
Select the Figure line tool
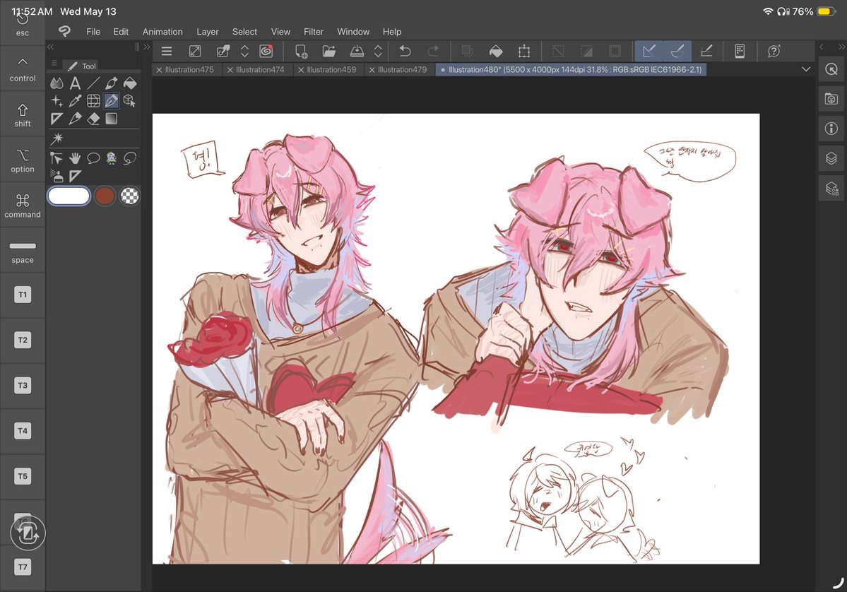pyautogui.click(x=93, y=83)
